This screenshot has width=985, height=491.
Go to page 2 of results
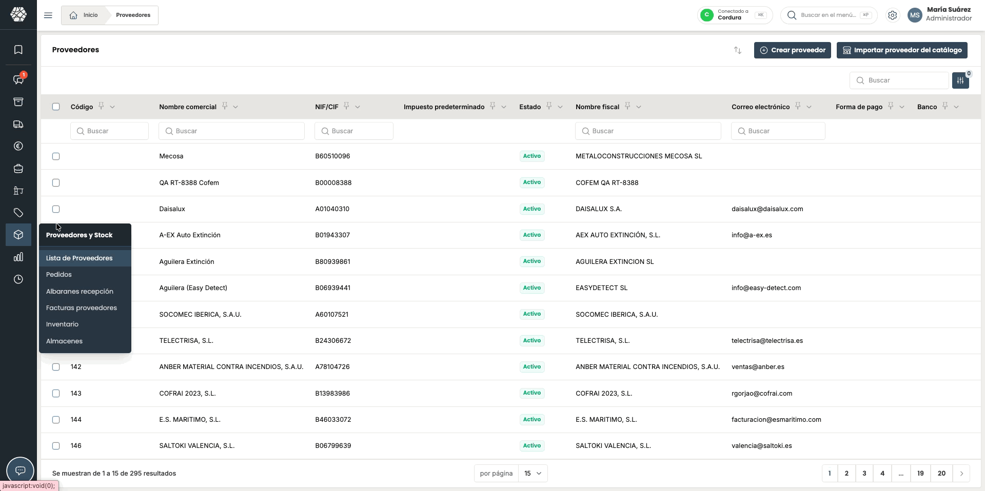[846, 473]
